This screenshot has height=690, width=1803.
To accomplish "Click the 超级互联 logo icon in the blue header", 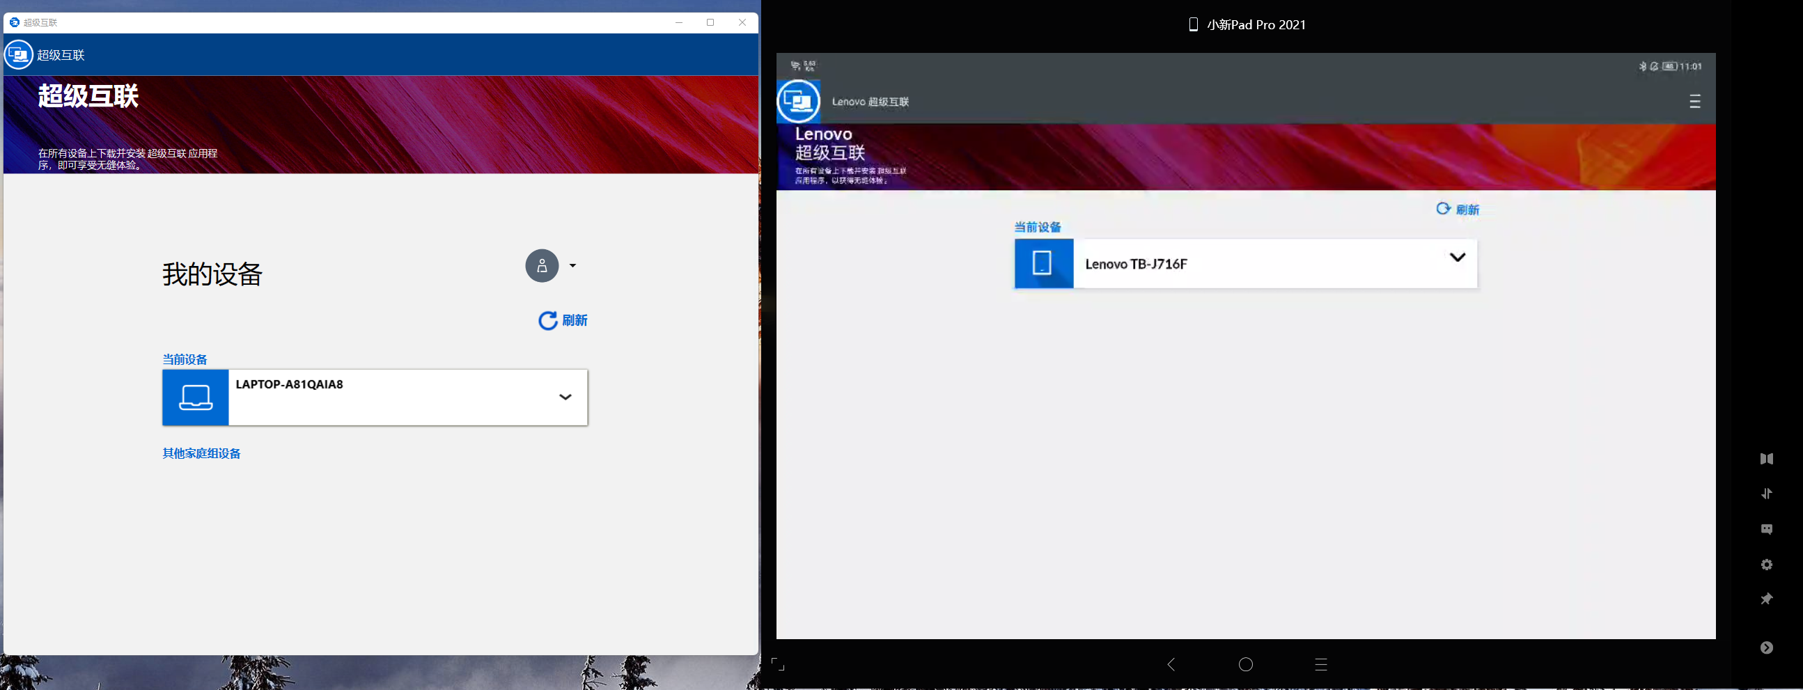I will [x=19, y=54].
